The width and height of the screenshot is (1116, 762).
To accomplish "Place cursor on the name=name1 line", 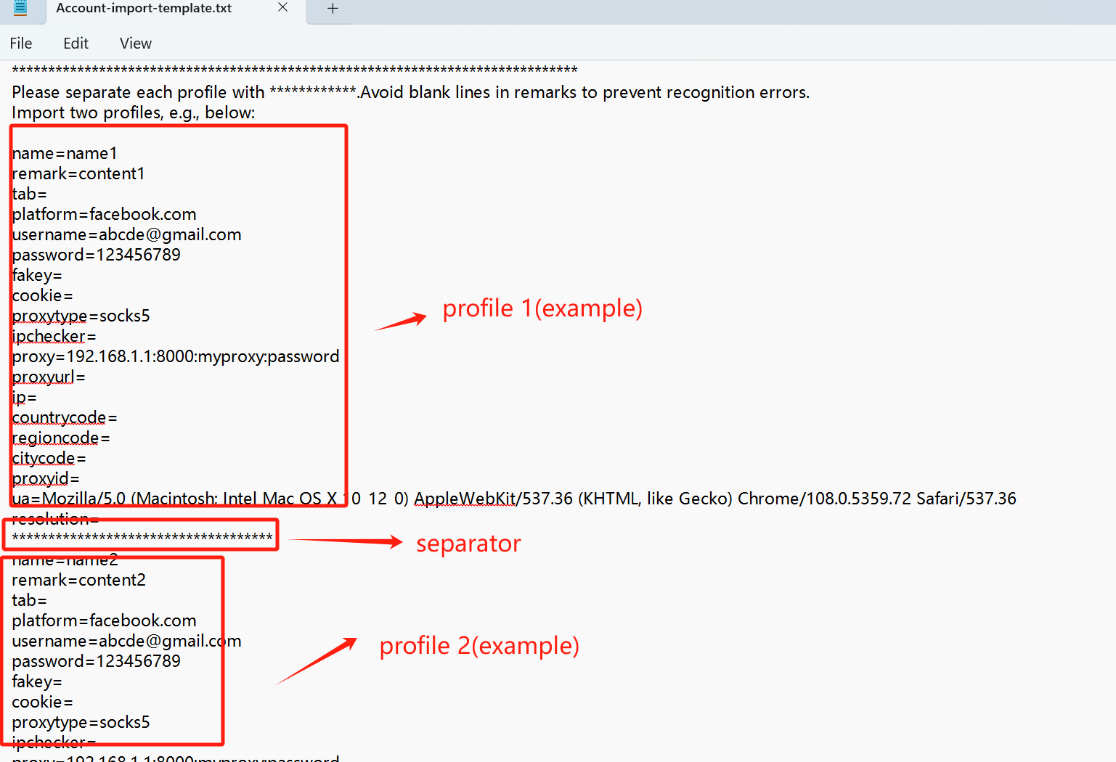I will (x=65, y=153).
